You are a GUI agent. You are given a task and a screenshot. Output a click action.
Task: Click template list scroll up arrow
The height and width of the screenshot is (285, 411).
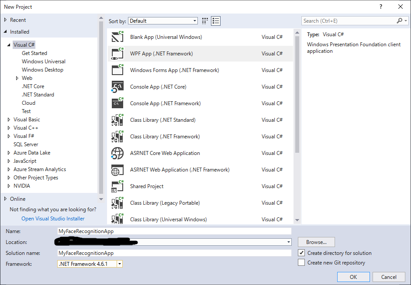[297, 33]
